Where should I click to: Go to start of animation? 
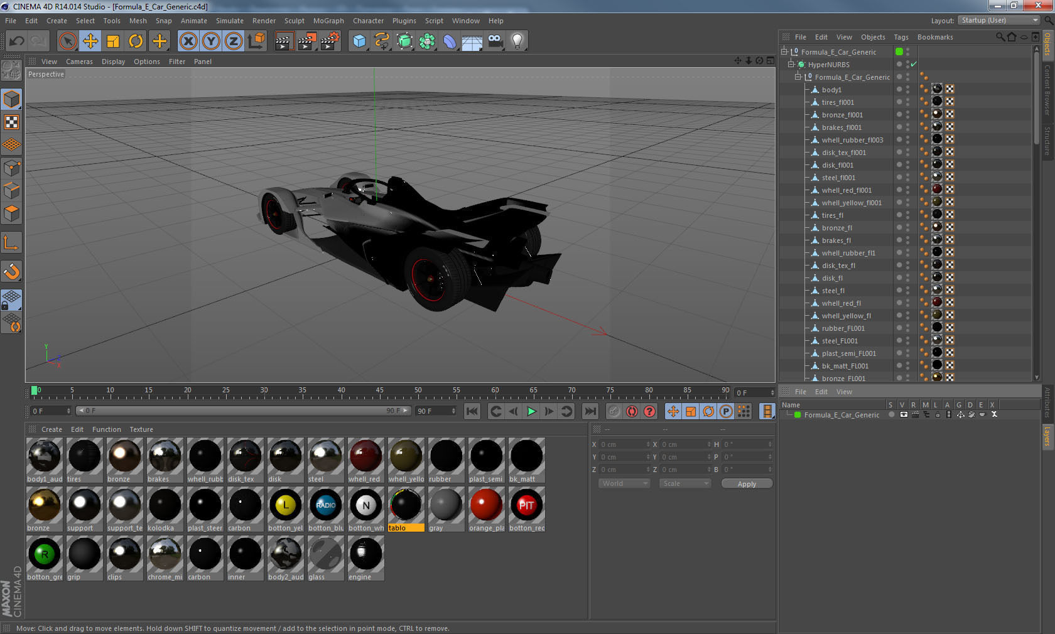(x=472, y=411)
